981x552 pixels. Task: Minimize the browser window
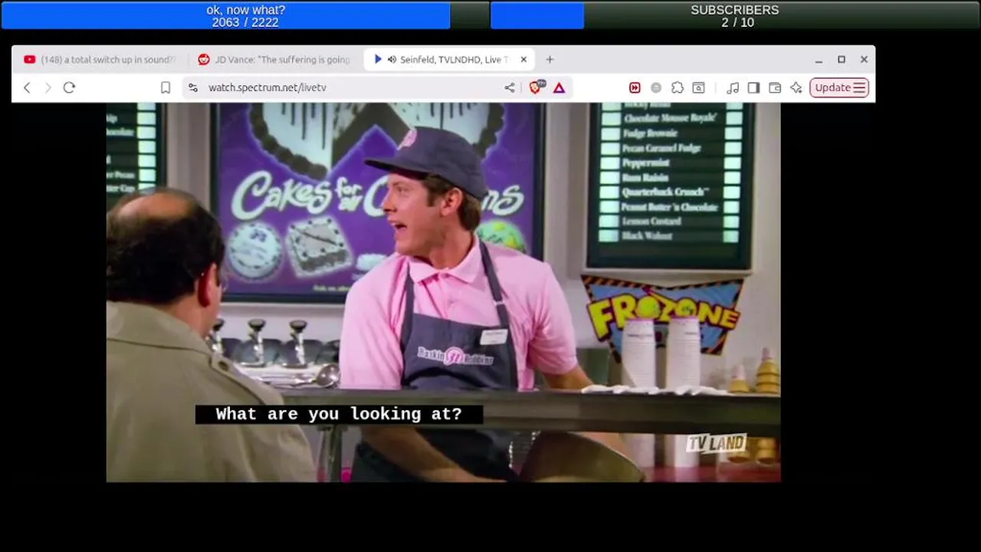pyautogui.click(x=819, y=59)
